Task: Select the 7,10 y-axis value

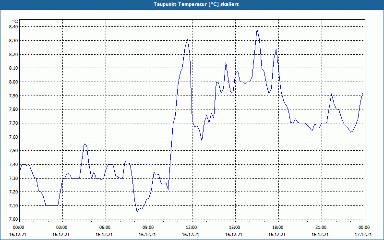Action: (13, 206)
